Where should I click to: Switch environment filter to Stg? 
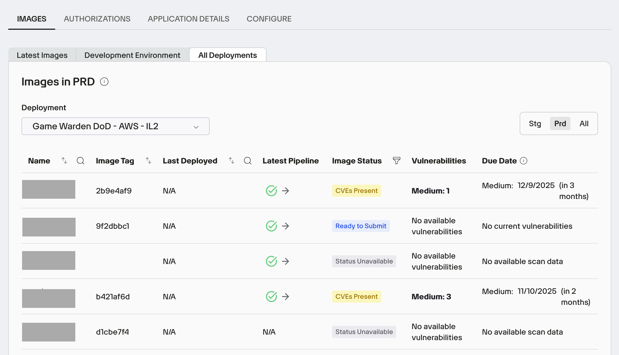(535, 123)
